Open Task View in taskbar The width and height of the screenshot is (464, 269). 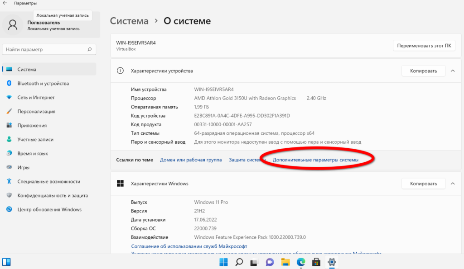pyautogui.click(x=254, y=262)
